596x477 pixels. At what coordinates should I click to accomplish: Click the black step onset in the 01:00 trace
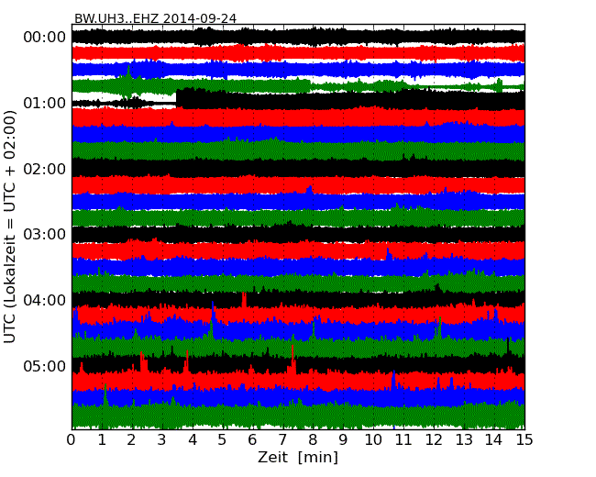(177, 98)
